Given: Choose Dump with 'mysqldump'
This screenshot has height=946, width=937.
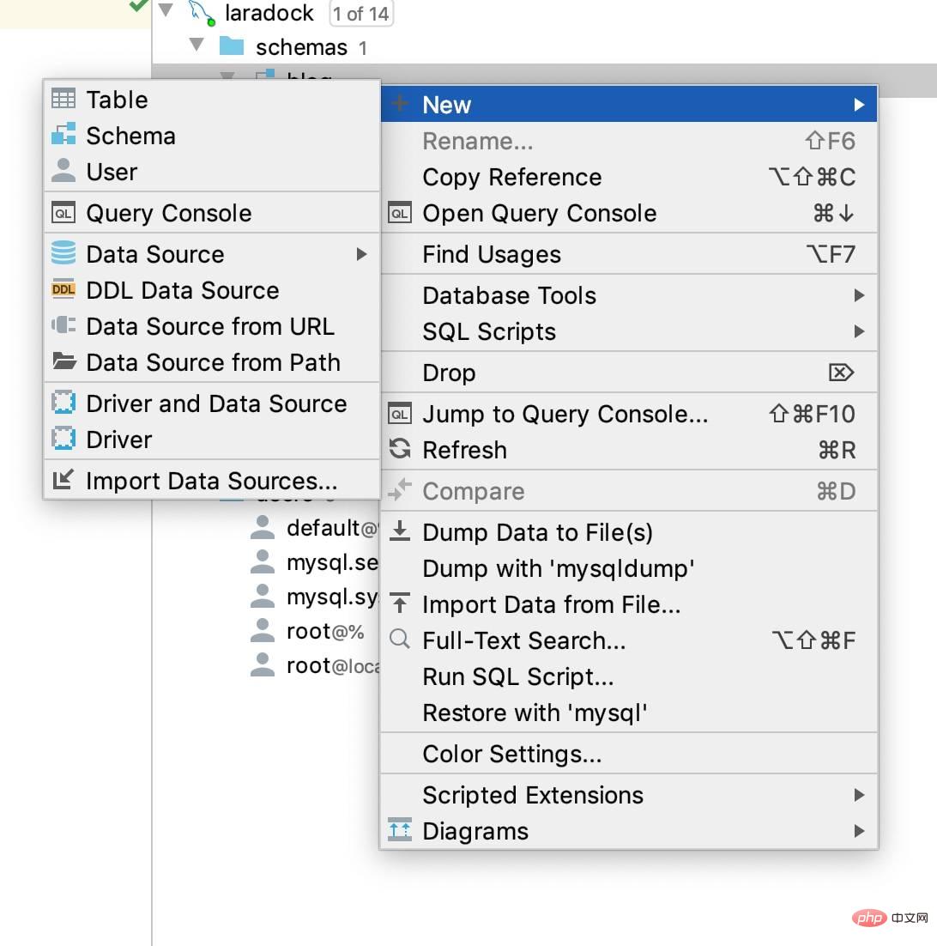Looking at the screenshot, I should (x=629, y=568).
